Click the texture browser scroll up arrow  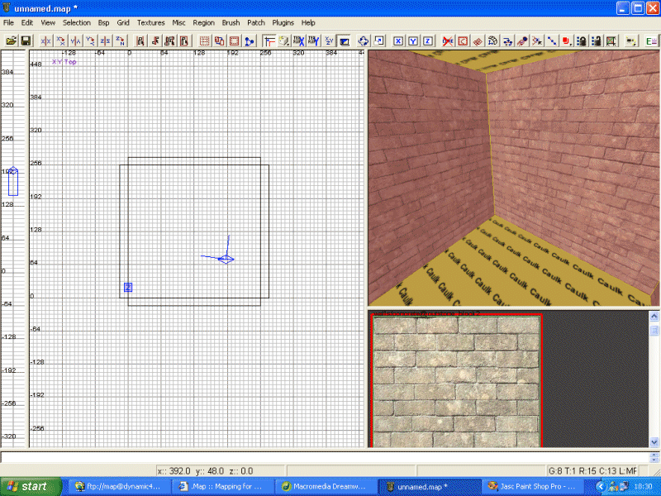(x=654, y=316)
